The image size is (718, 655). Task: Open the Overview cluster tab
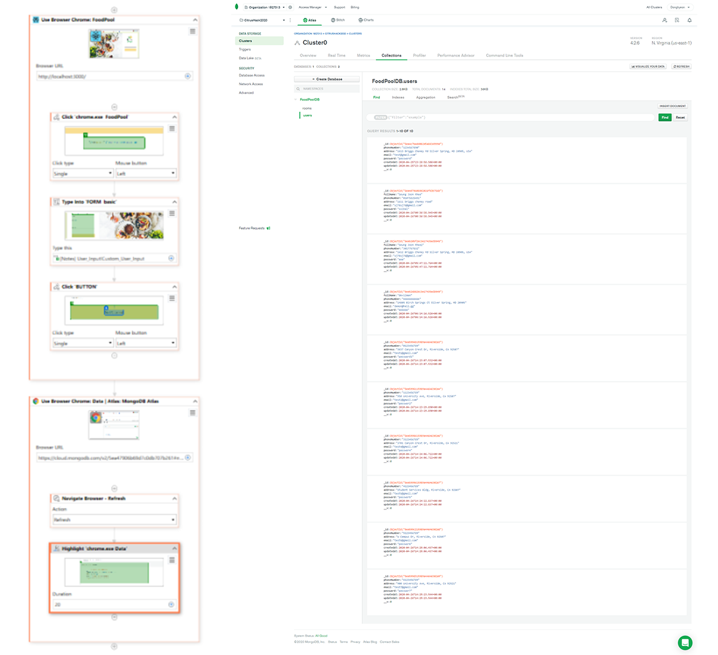coord(308,55)
